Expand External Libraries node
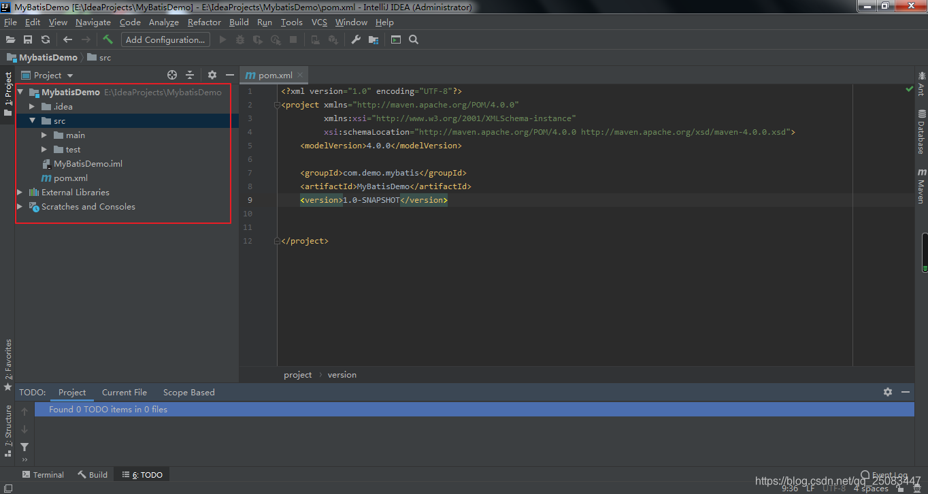 pyautogui.click(x=20, y=192)
